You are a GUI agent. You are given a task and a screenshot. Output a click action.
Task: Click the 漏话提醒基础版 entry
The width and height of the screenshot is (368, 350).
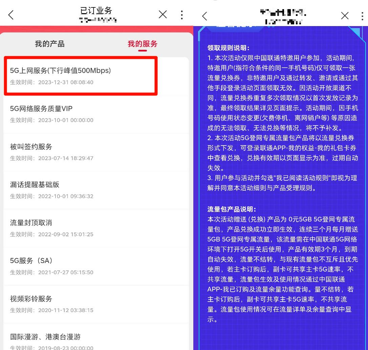(x=80, y=189)
